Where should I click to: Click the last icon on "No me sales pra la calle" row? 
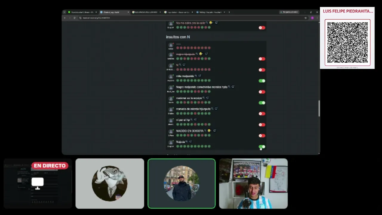tap(216, 23)
